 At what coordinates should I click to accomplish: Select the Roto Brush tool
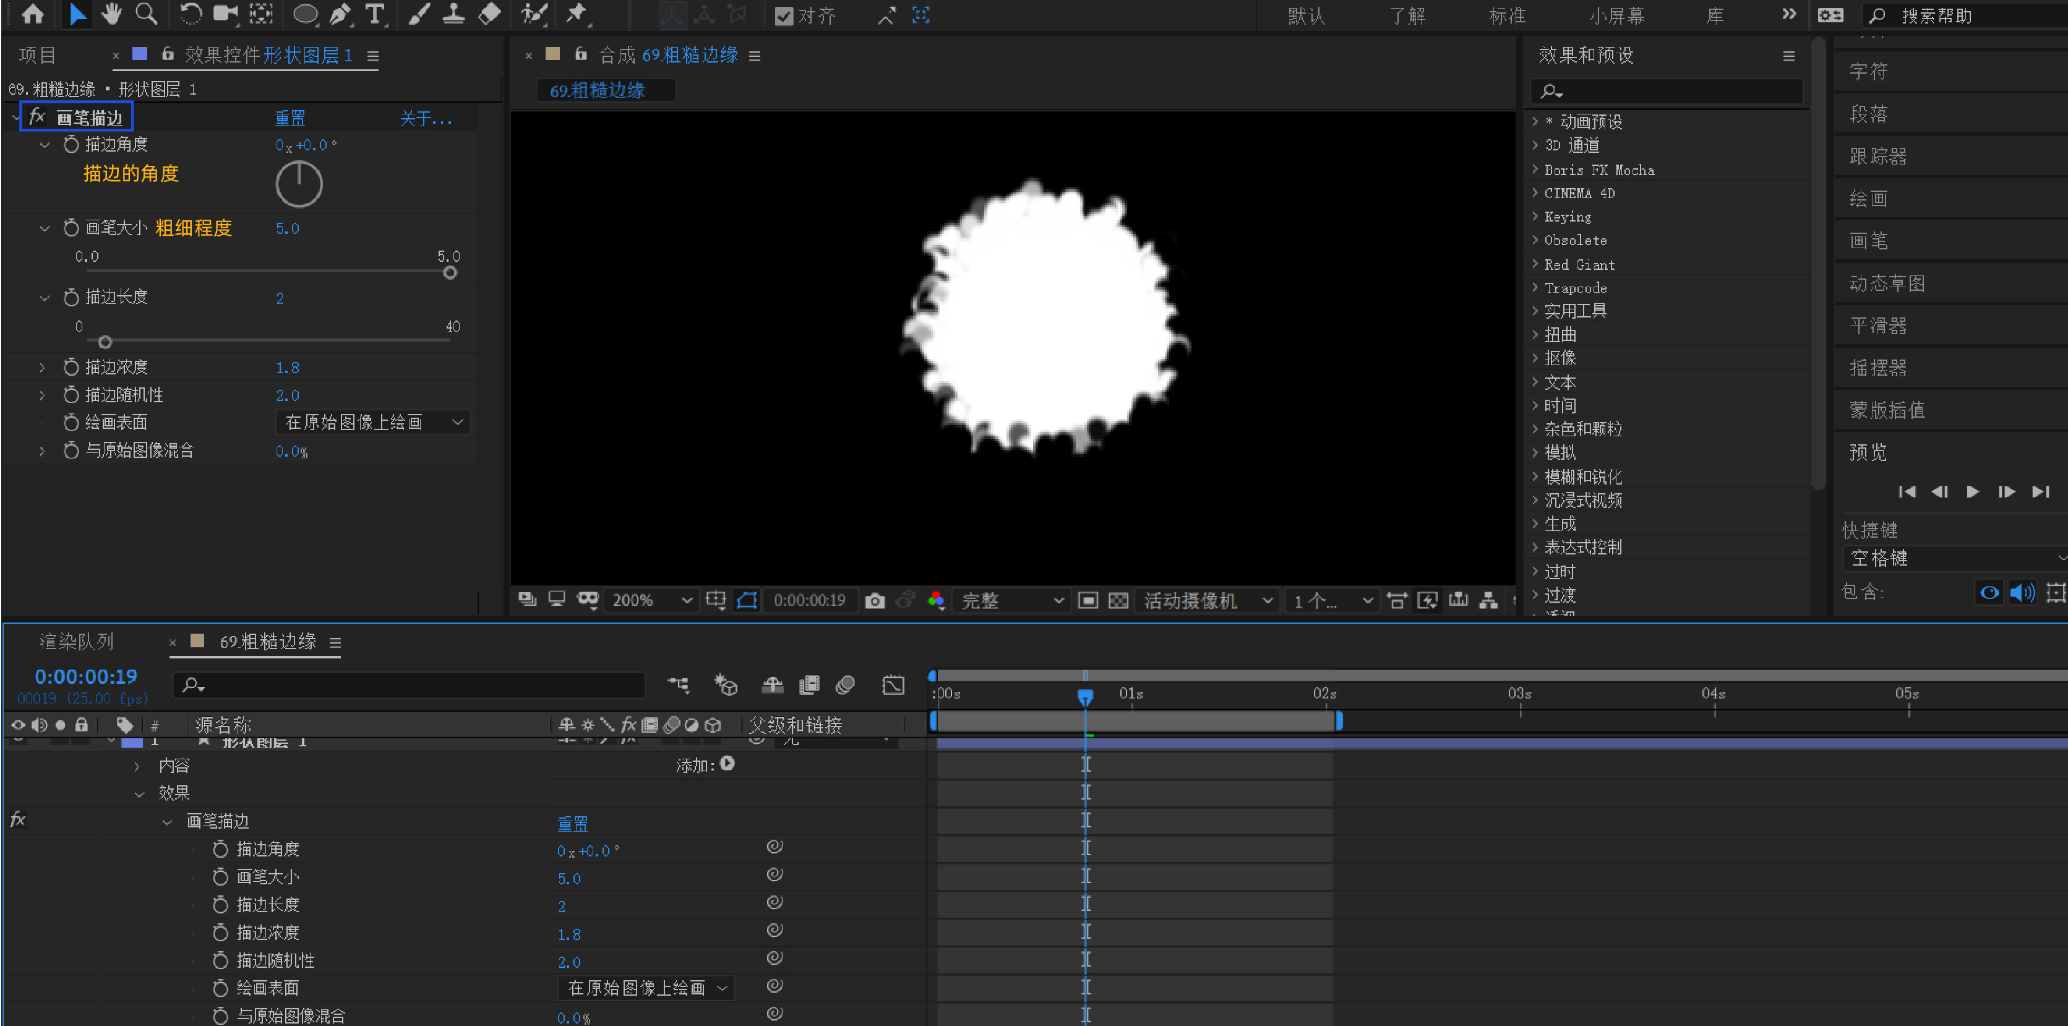(x=533, y=14)
